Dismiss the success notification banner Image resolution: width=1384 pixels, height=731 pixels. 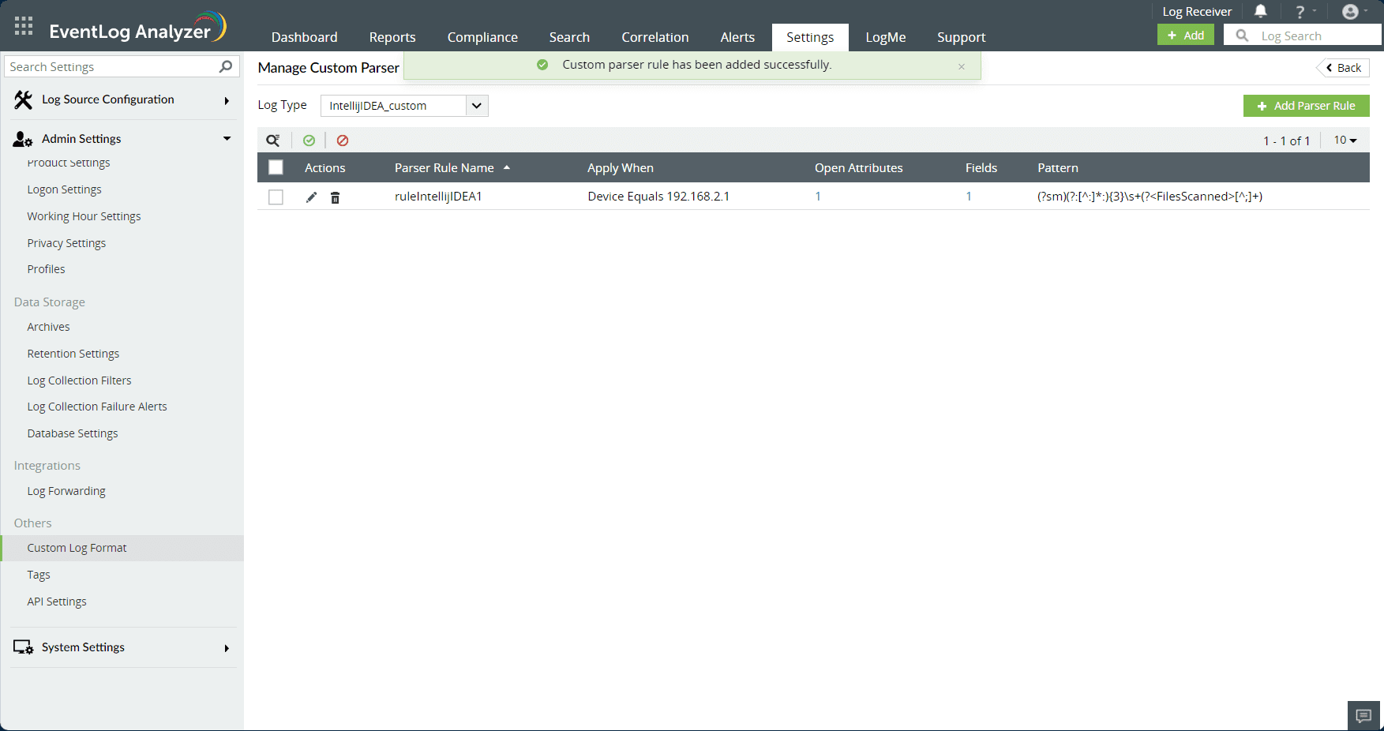tap(962, 66)
